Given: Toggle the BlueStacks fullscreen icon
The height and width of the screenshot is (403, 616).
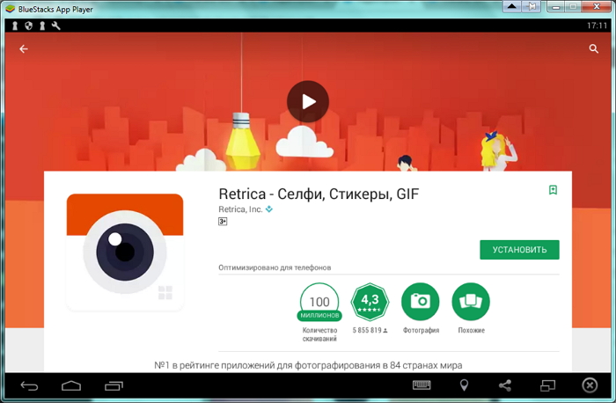Looking at the screenshot, I should pos(547,385).
